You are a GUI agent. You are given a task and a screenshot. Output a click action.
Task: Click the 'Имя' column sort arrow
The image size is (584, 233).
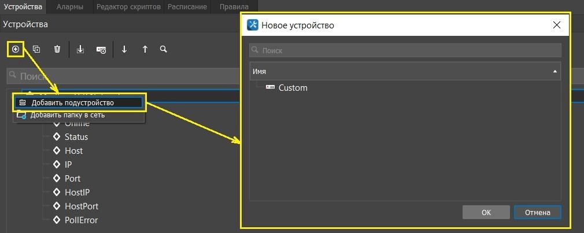[555, 71]
